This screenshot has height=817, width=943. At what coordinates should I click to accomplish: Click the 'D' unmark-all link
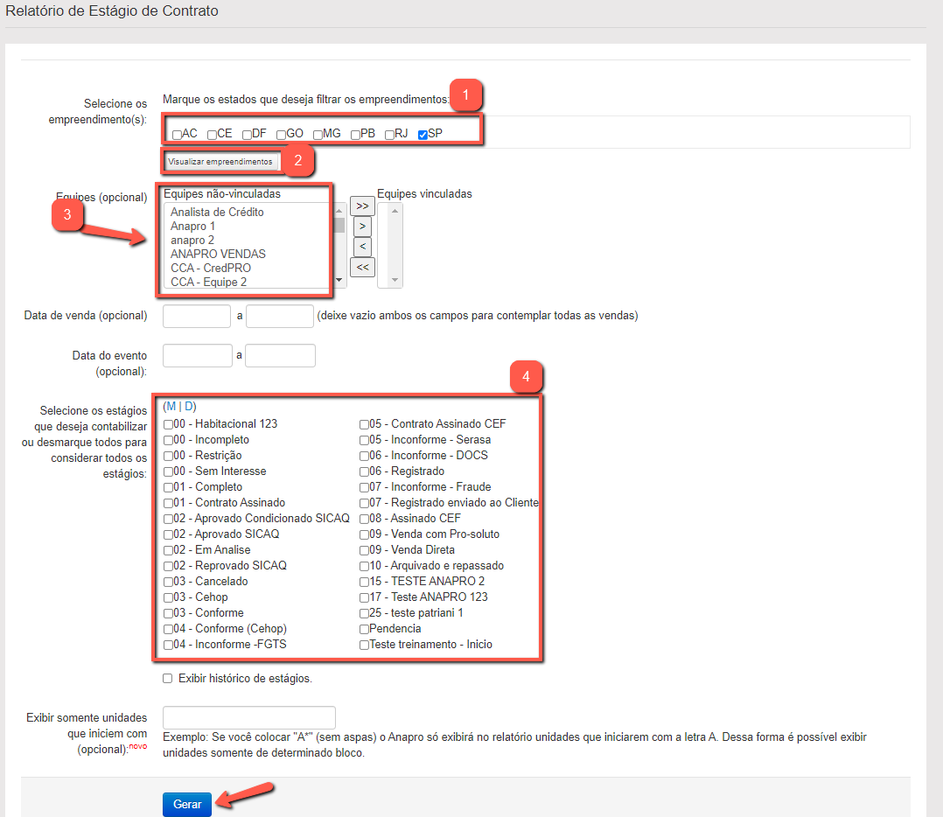coord(188,407)
